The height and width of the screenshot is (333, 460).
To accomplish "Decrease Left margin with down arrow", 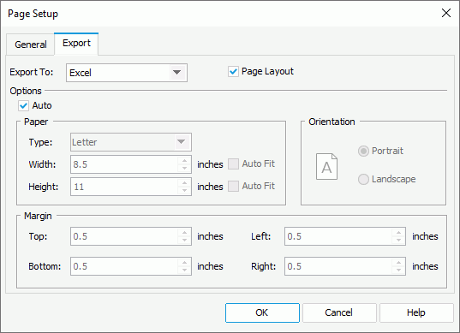I will pyautogui.click(x=398, y=241).
